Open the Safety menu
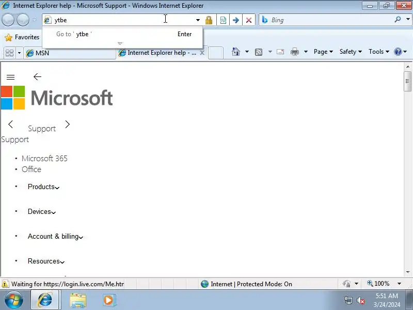Screen dimensions: 413x310 pyautogui.click(x=351, y=52)
